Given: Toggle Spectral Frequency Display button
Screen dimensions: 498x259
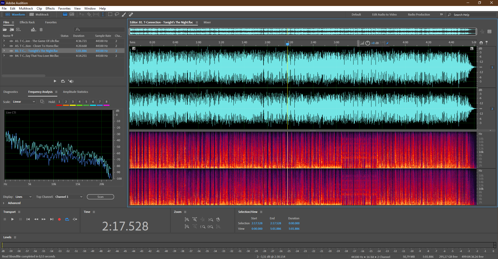Looking at the screenshot, I should coord(65,14).
